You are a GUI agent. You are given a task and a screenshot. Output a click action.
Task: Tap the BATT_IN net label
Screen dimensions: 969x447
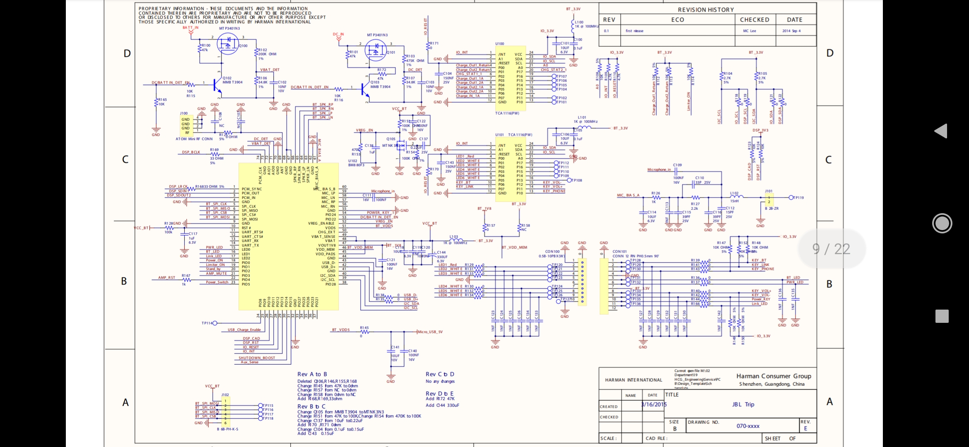[x=190, y=28]
